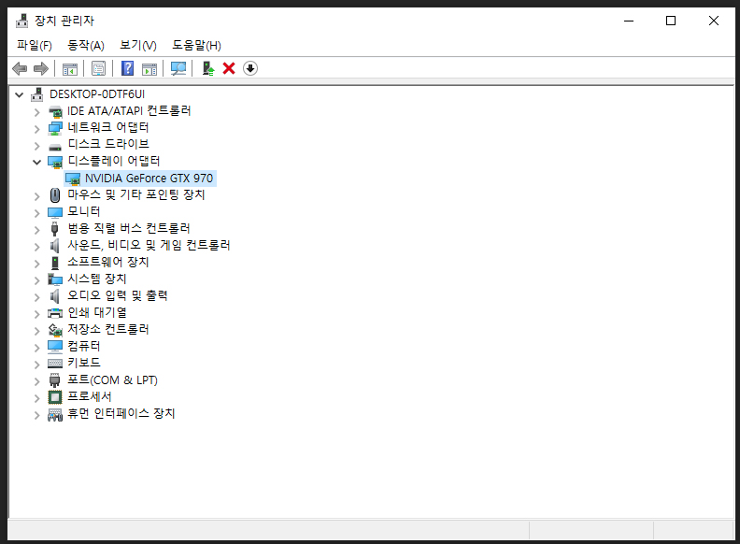Select the 시스템 장치 label

97,279
